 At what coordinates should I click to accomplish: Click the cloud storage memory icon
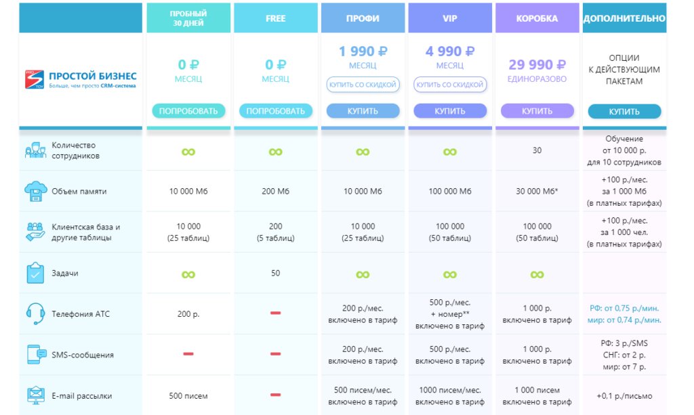tap(35, 192)
